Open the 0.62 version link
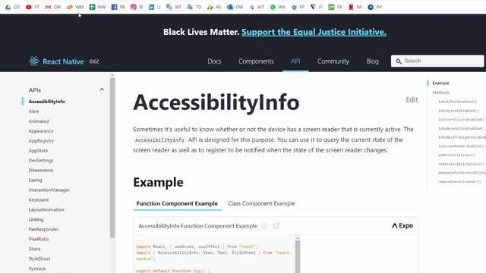 (x=94, y=61)
